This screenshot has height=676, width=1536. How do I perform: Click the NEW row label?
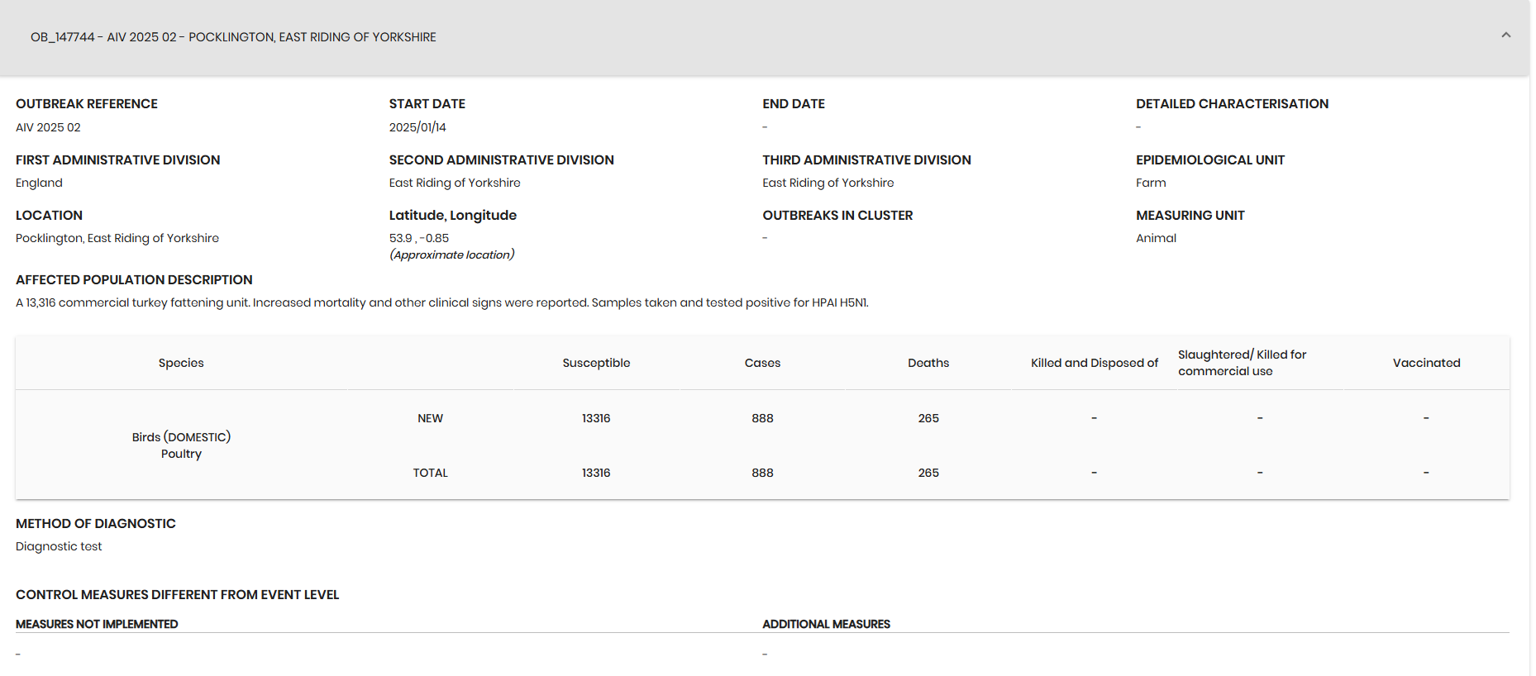[x=430, y=418]
